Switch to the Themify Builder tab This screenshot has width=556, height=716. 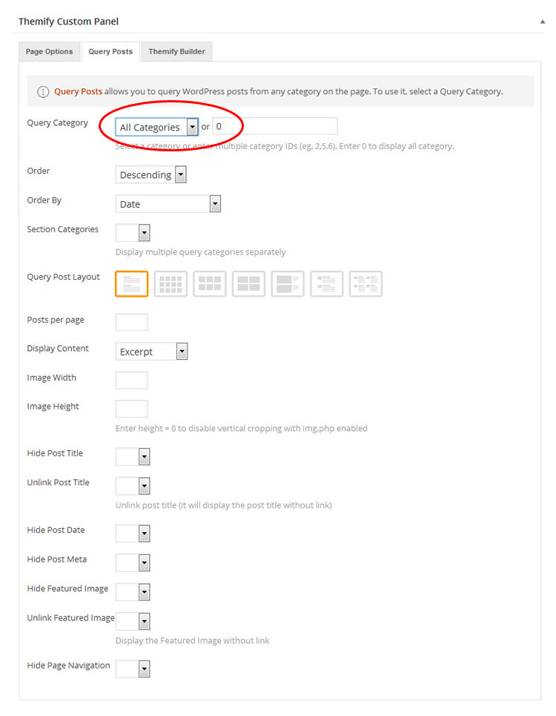click(x=176, y=52)
